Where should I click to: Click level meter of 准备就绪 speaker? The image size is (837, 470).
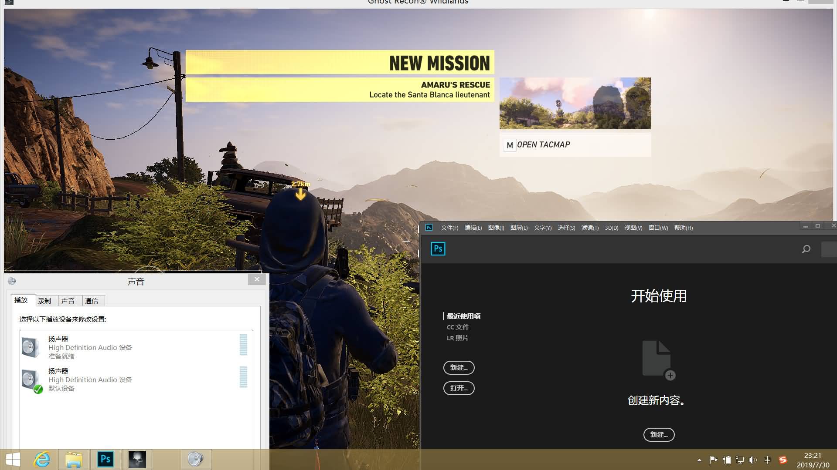[243, 345]
